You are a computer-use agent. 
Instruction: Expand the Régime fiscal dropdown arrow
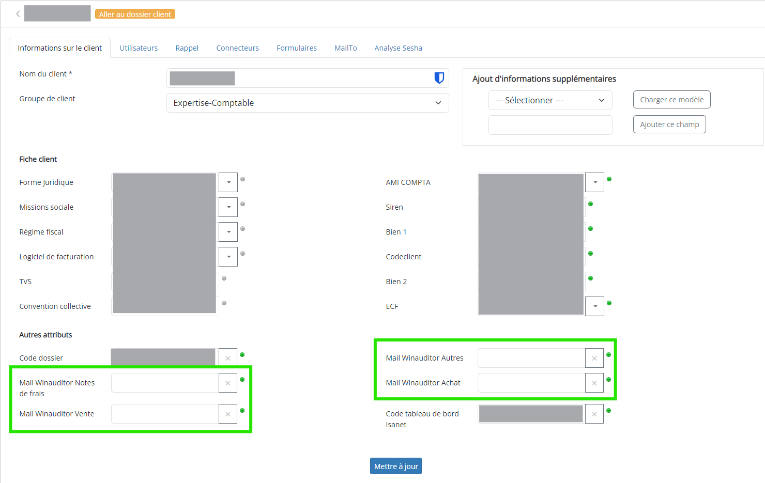click(228, 232)
